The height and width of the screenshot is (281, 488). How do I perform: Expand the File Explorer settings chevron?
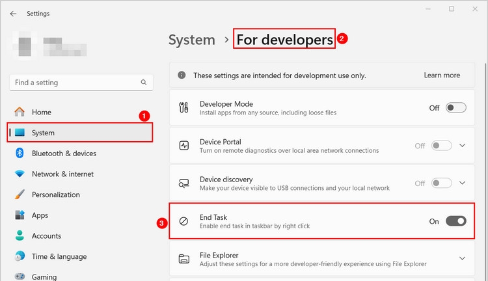point(463,258)
